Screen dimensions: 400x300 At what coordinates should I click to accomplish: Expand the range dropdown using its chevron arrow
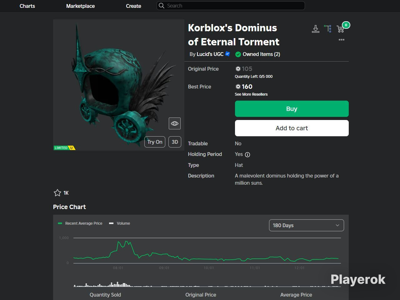(x=337, y=225)
